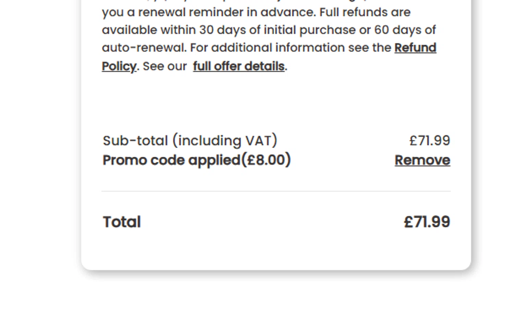The height and width of the screenshot is (312, 514).
Task: Click the Sub-total (including VAT) label
Action: [x=190, y=141]
